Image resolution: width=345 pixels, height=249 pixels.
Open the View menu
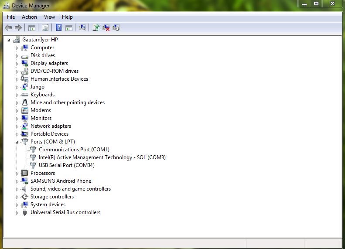pyautogui.click(x=49, y=17)
